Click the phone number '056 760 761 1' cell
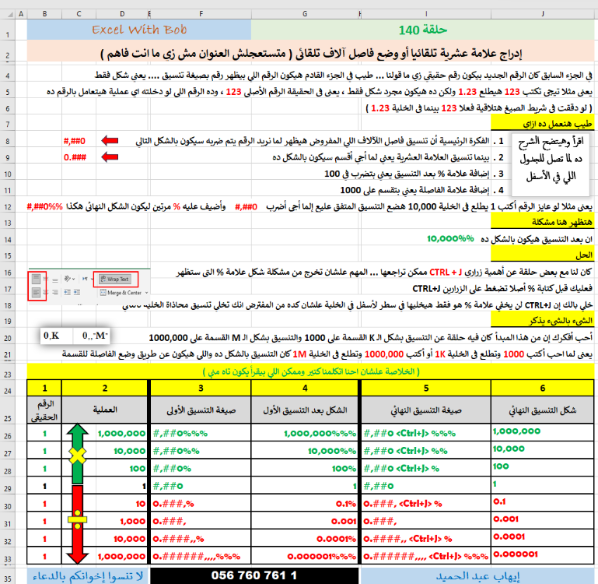 254,575
